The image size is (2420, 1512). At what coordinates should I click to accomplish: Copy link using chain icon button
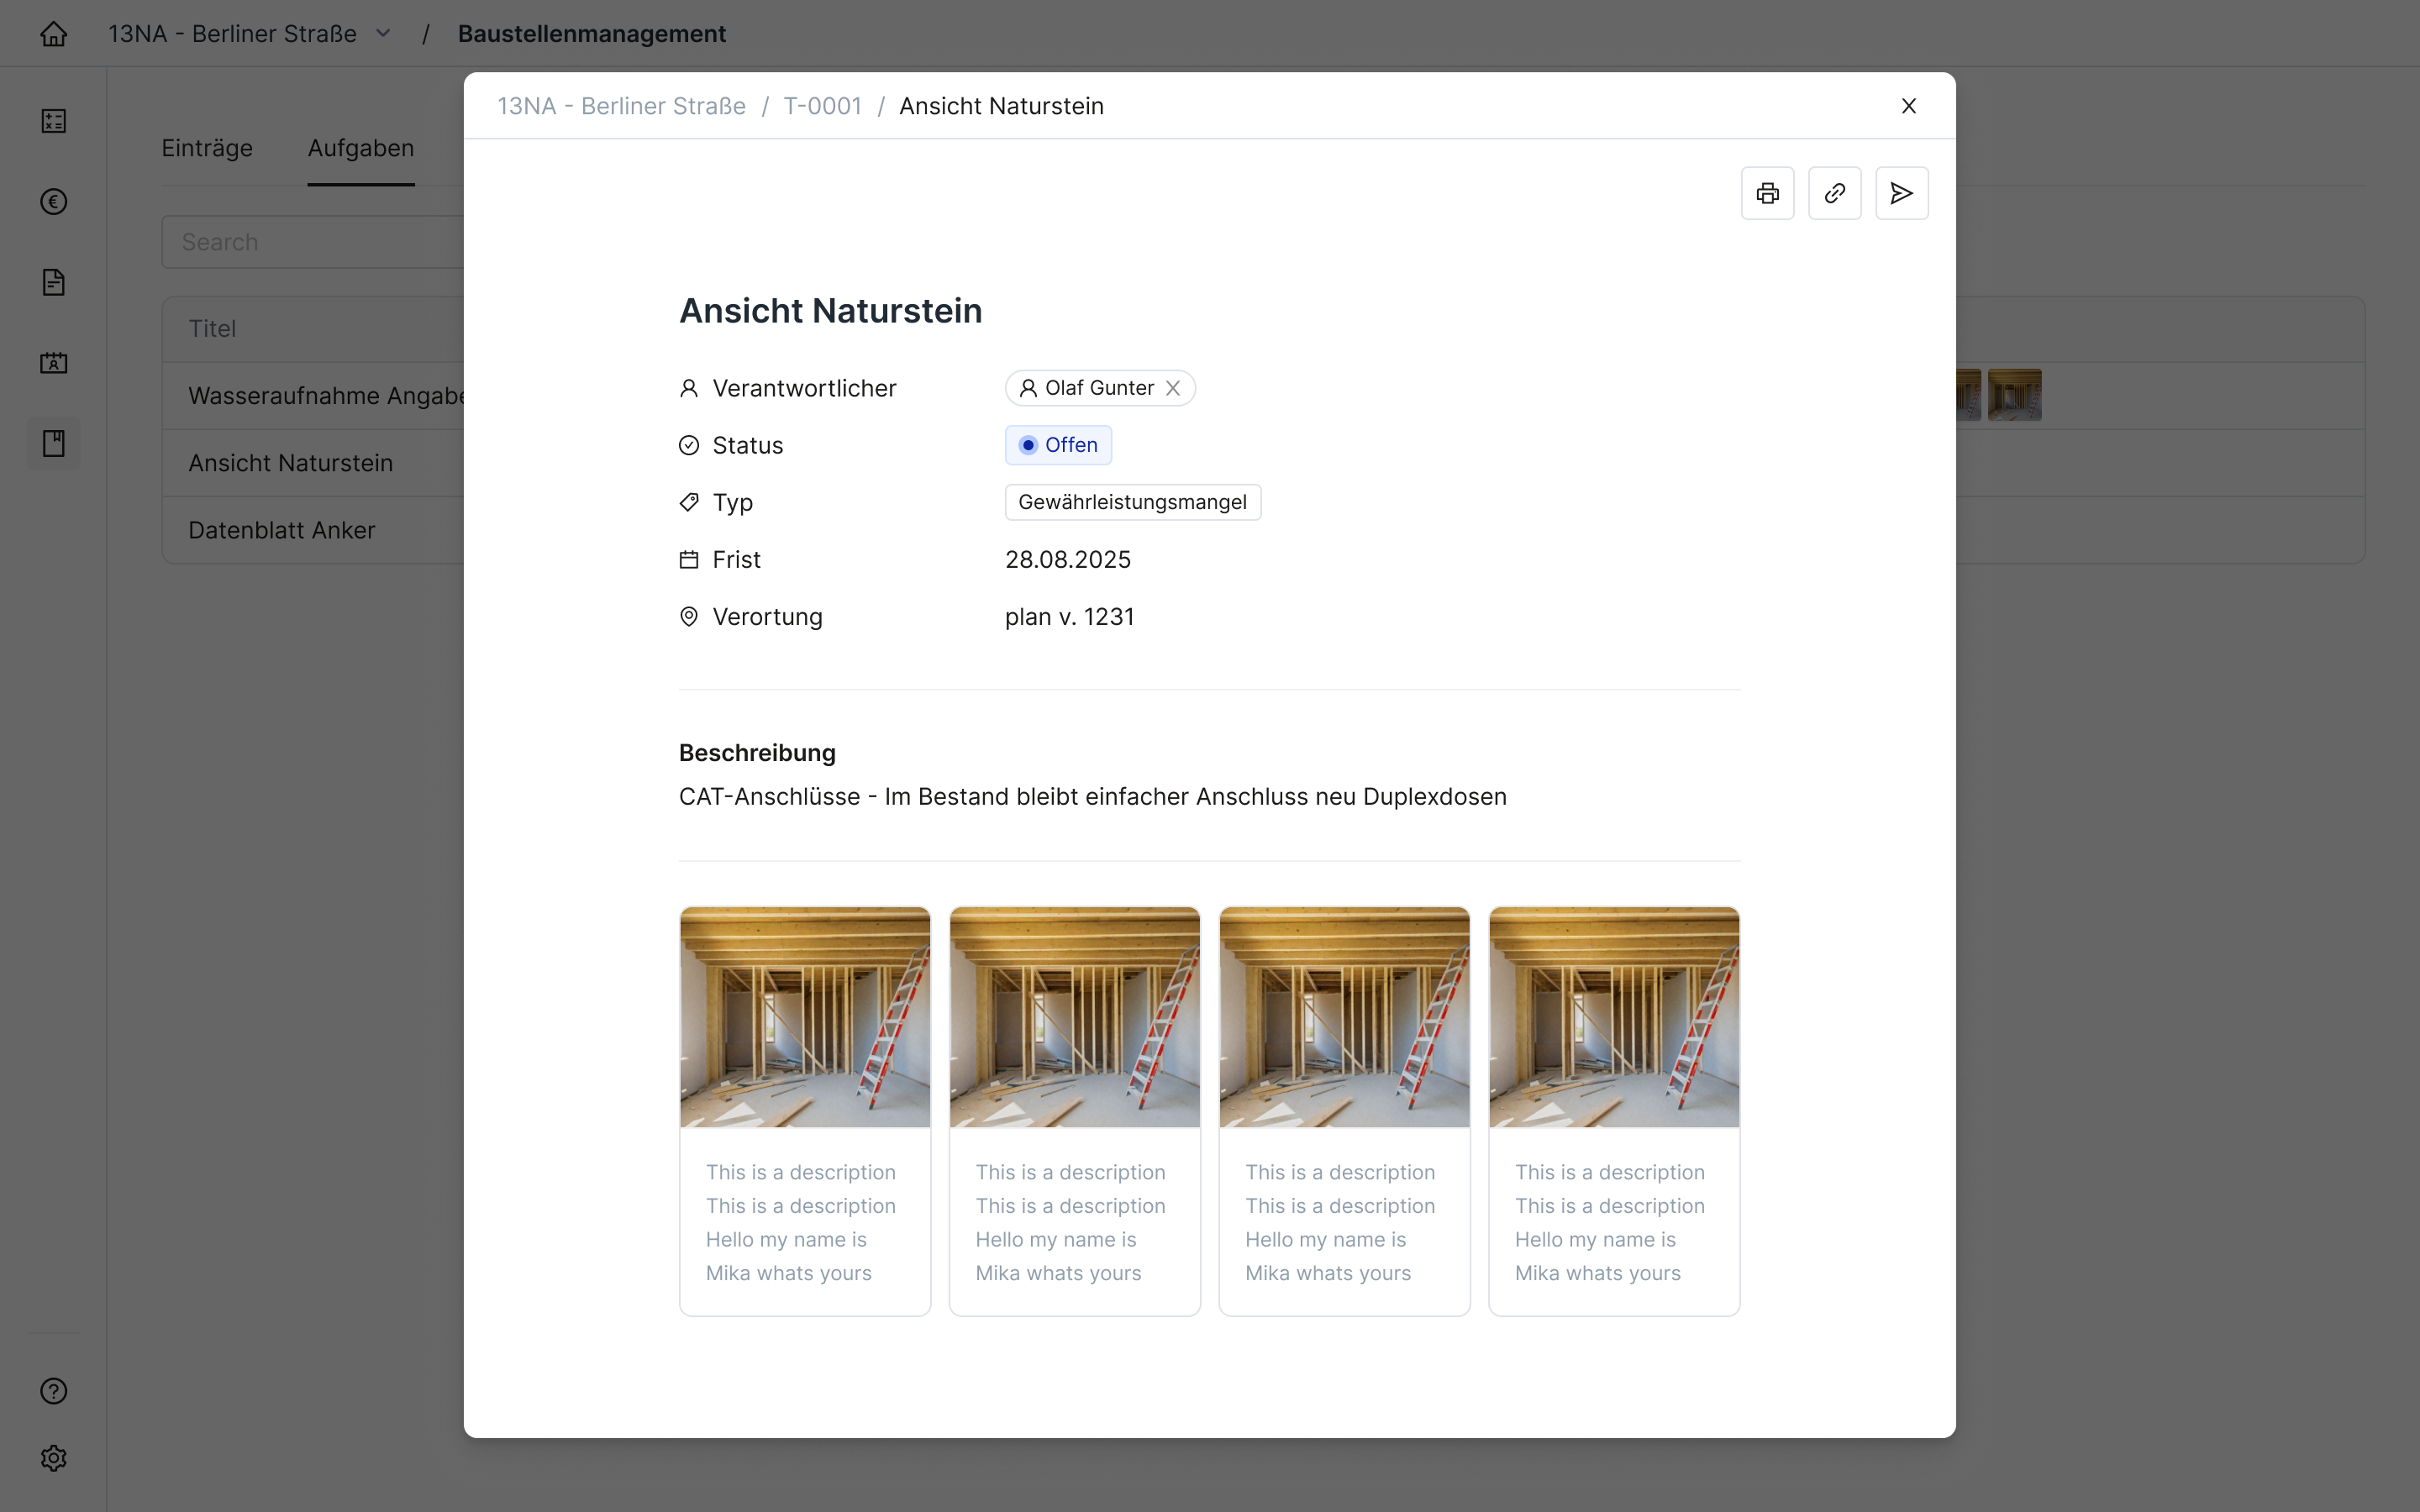coord(1834,193)
